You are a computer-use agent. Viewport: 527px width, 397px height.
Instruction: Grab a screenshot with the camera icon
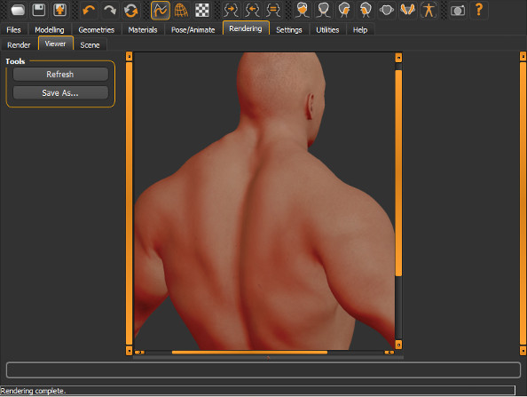(458, 10)
